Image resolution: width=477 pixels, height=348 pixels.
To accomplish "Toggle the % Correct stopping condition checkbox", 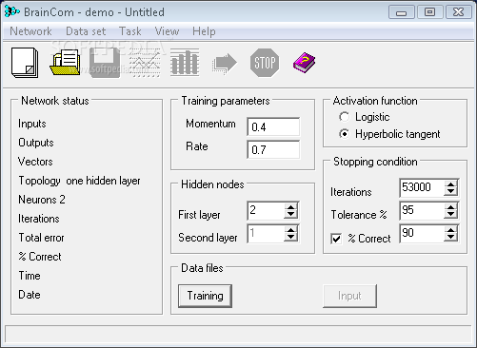I will [x=336, y=239].
